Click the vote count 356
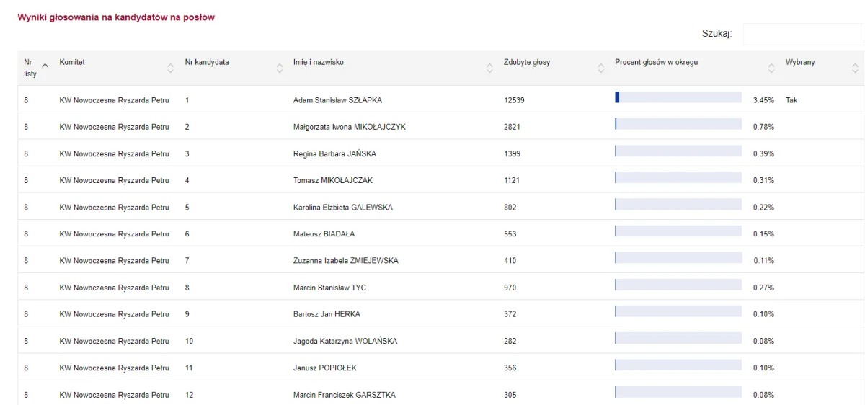Viewport: 865px width, 405px height. tap(510, 368)
